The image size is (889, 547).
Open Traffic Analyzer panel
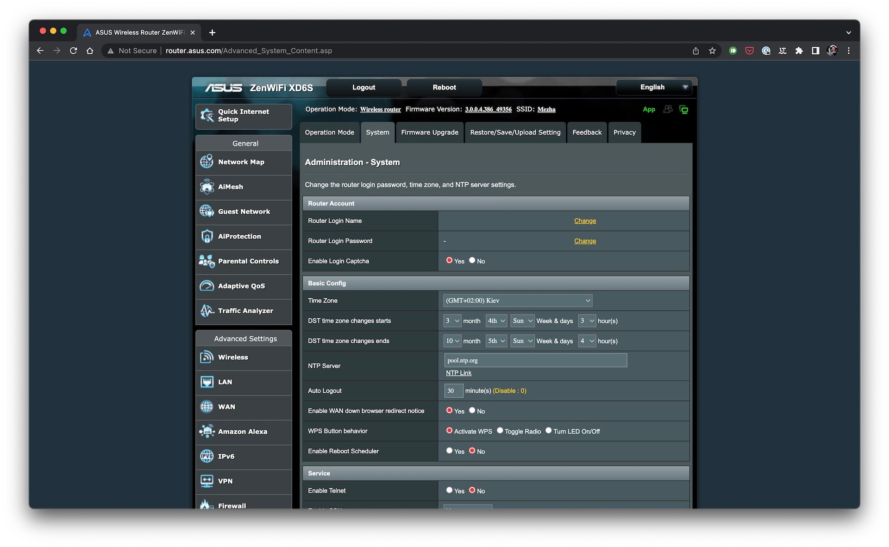pyautogui.click(x=245, y=310)
